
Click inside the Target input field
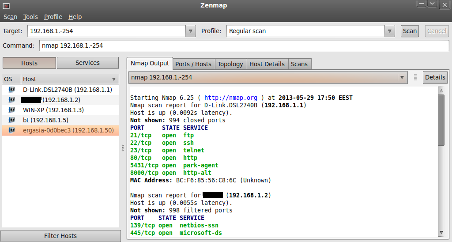(107, 31)
